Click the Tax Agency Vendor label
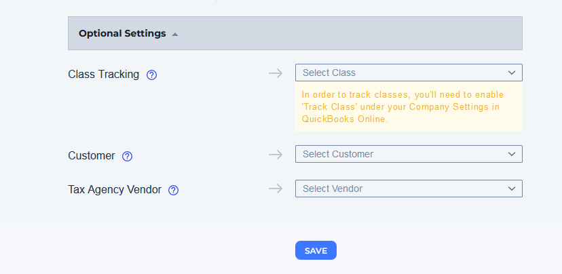Viewport: 562px width, 274px height. [x=115, y=189]
